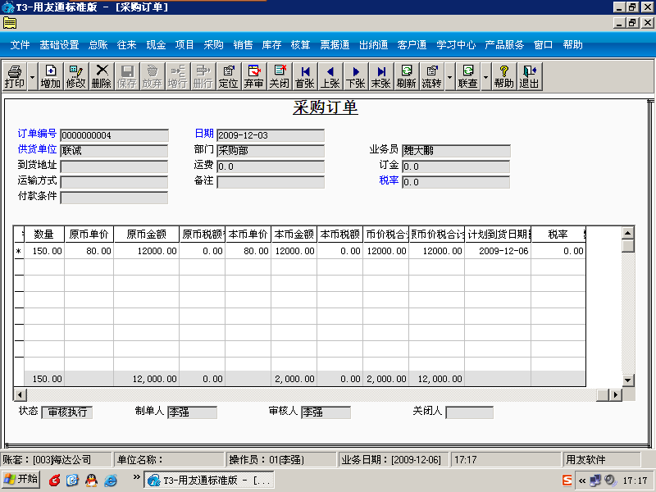Open the 学习中心 menu
This screenshot has height=492, width=656.
[x=456, y=45]
